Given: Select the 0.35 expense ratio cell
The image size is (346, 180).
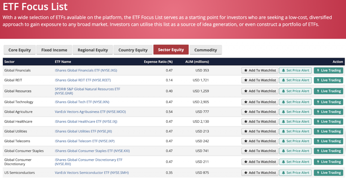Looking at the screenshot, I should click(x=169, y=173).
